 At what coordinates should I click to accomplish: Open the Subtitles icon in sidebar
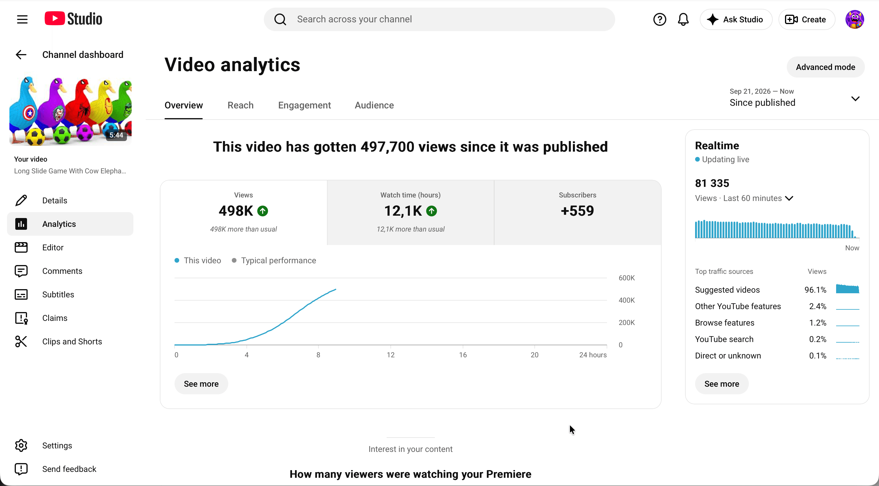(x=21, y=294)
